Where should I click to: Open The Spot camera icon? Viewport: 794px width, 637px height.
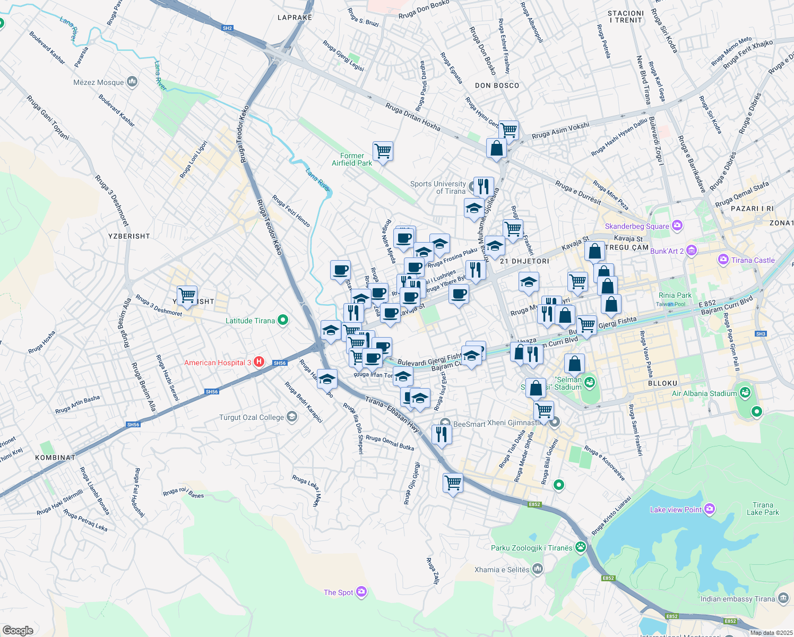pyautogui.click(x=361, y=592)
